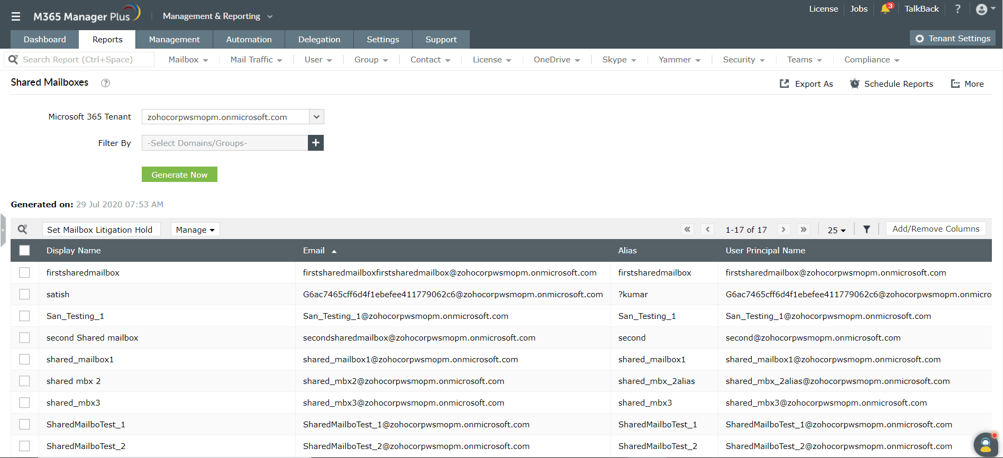Switch to the Delegation tab
Viewport: 1003px width, 458px height.
319,40
